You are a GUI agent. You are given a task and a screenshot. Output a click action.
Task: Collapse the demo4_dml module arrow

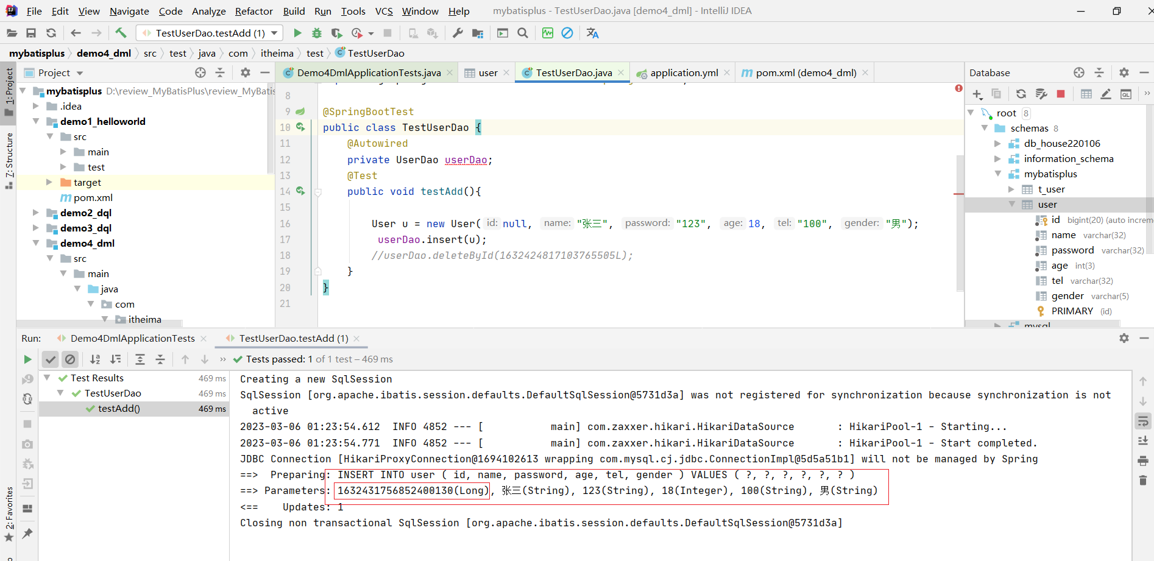pos(36,243)
